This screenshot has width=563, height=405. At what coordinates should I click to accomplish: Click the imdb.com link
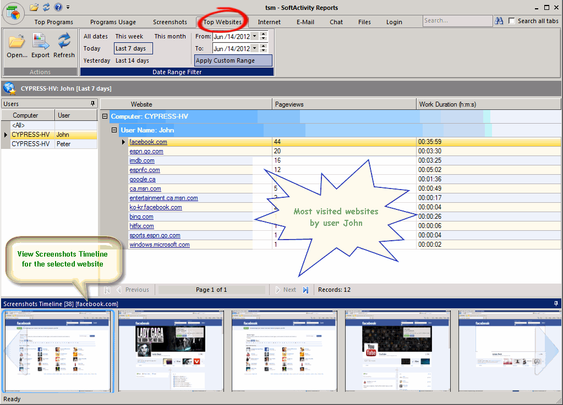pyautogui.click(x=142, y=160)
